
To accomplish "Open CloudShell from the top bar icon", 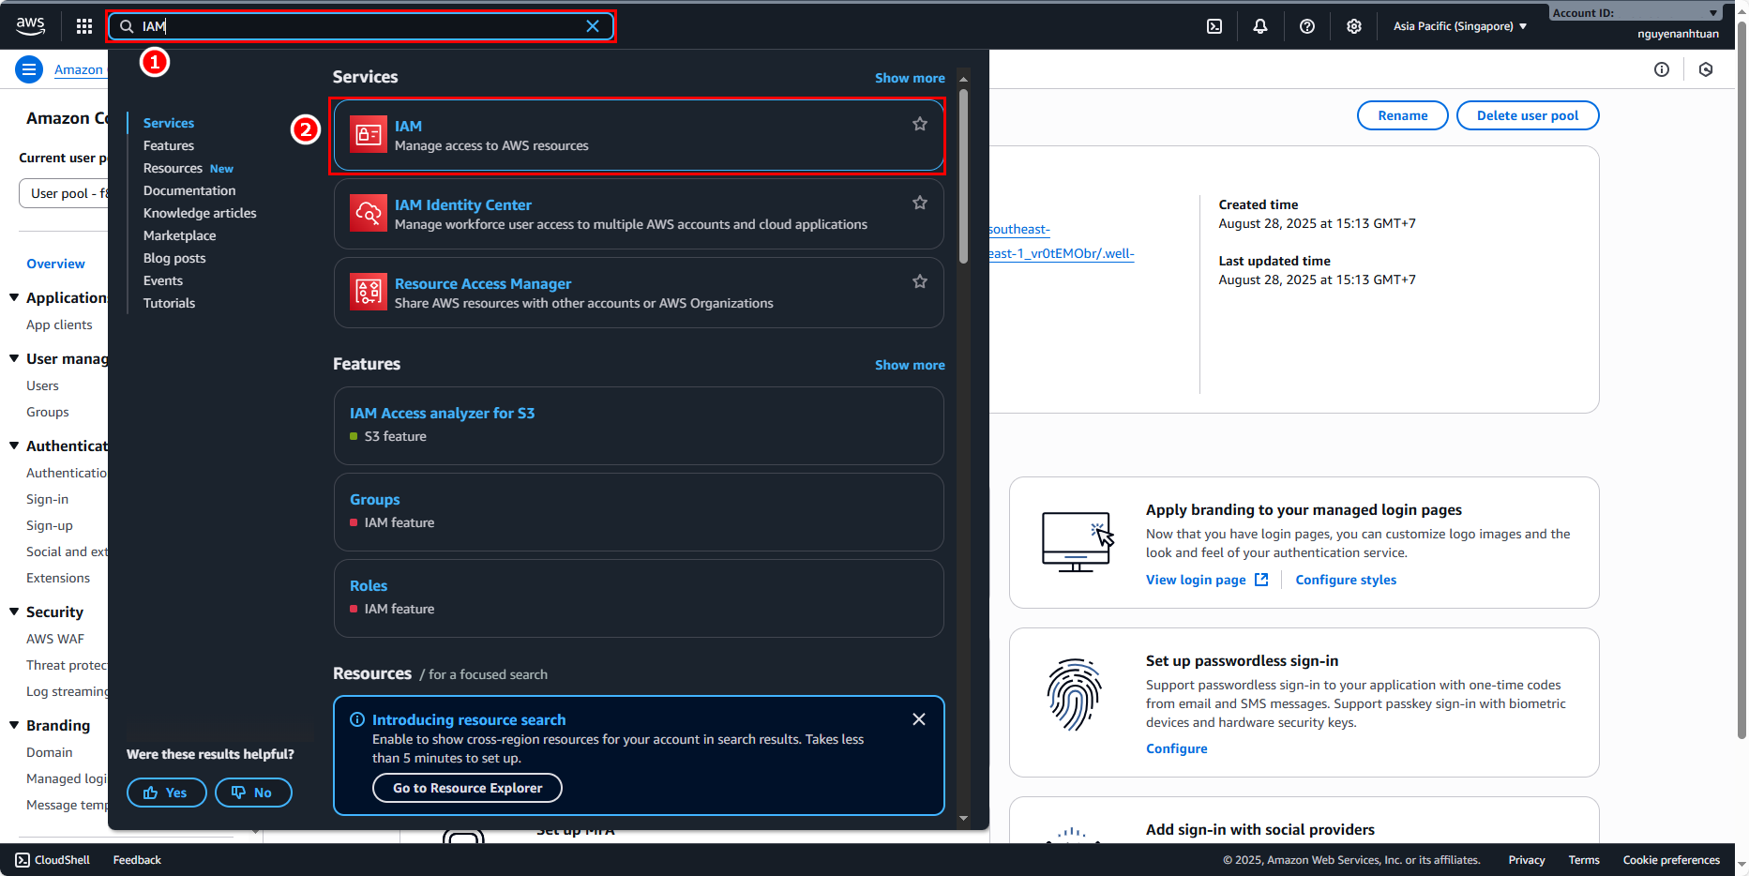I will pyautogui.click(x=1214, y=26).
